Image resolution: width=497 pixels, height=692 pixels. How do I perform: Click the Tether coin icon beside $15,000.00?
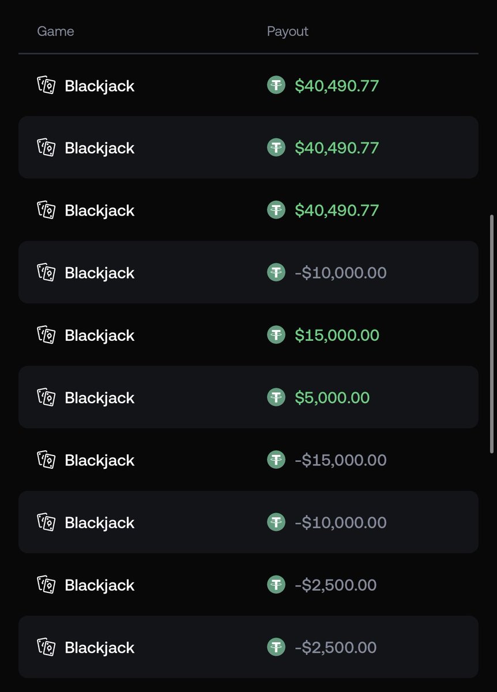(x=276, y=335)
